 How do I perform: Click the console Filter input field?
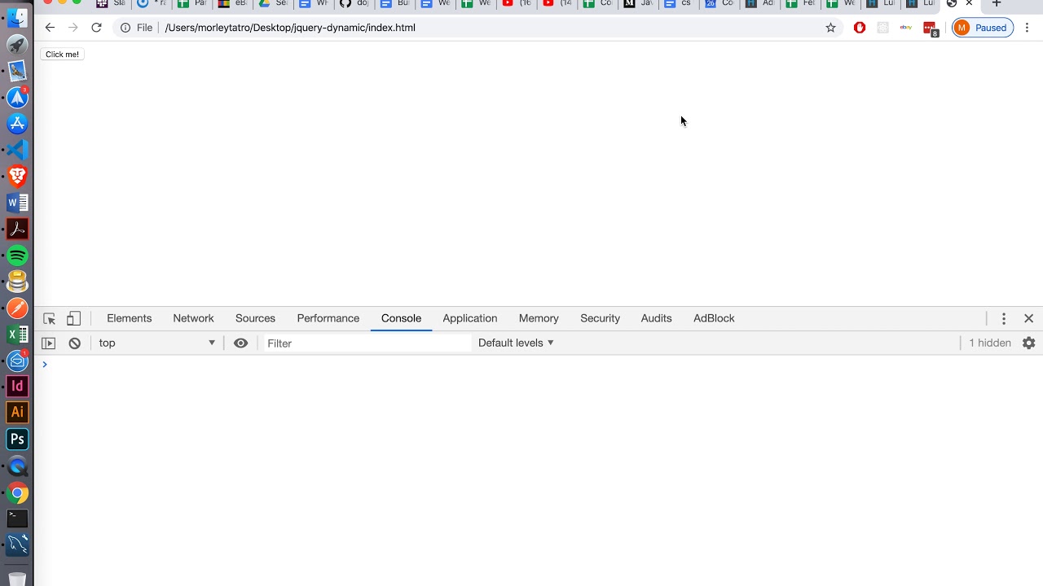point(367,343)
